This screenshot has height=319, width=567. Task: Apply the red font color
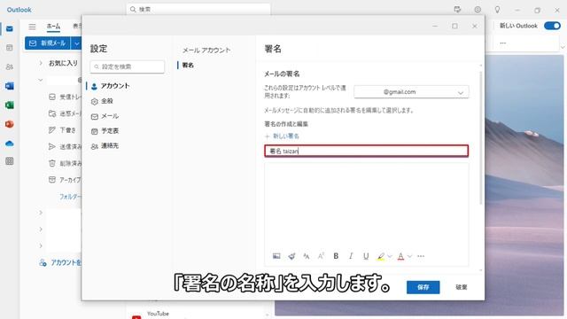coord(400,256)
